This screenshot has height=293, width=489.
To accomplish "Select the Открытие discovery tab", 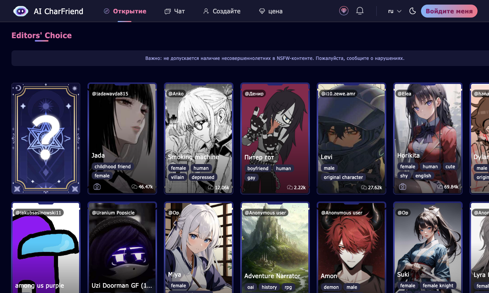I will pyautogui.click(x=125, y=11).
